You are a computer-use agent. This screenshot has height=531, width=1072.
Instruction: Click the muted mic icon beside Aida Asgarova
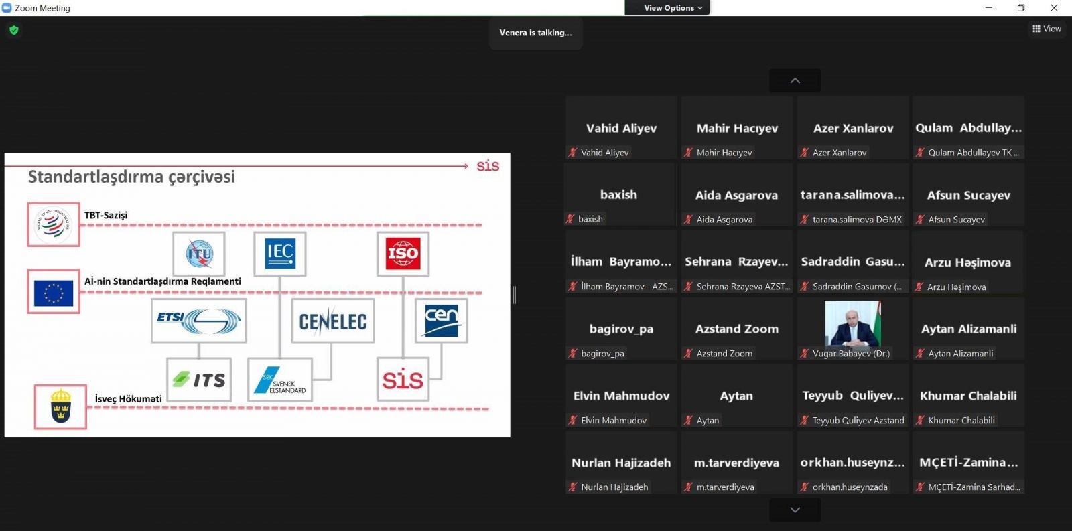coord(688,220)
